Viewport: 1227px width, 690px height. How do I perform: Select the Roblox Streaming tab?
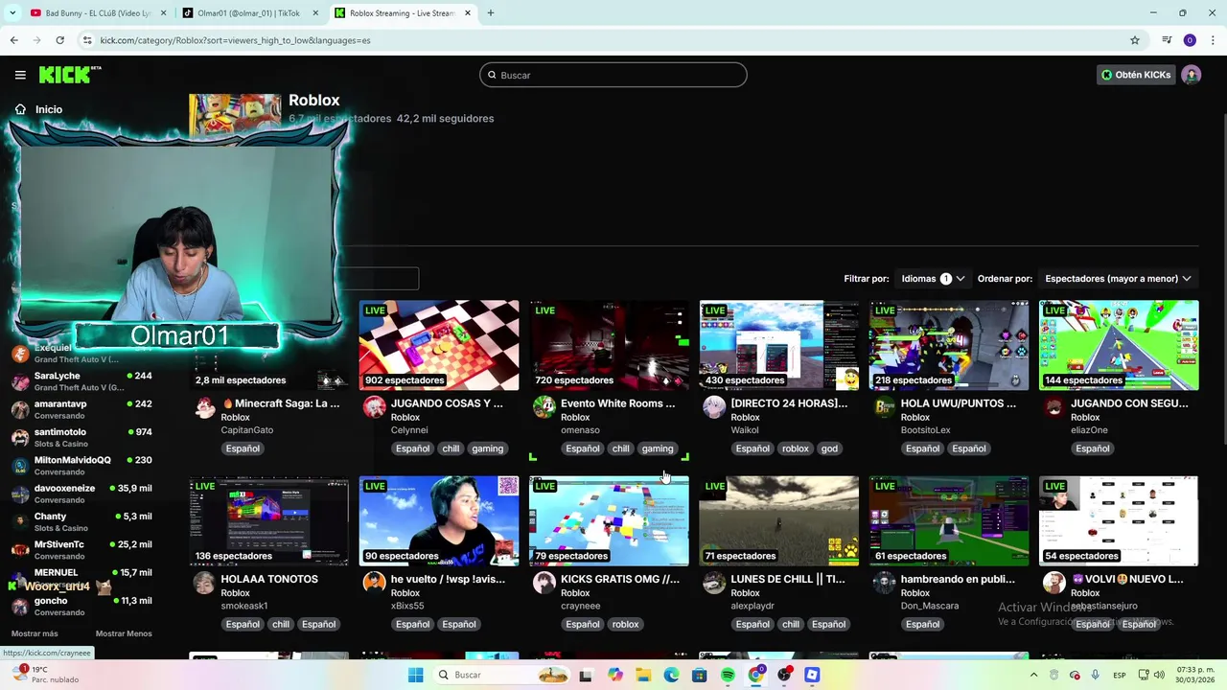click(403, 13)
